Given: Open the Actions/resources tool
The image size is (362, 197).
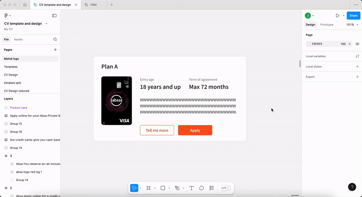Looking at the screenshot, I should click(x=211, y=188).
